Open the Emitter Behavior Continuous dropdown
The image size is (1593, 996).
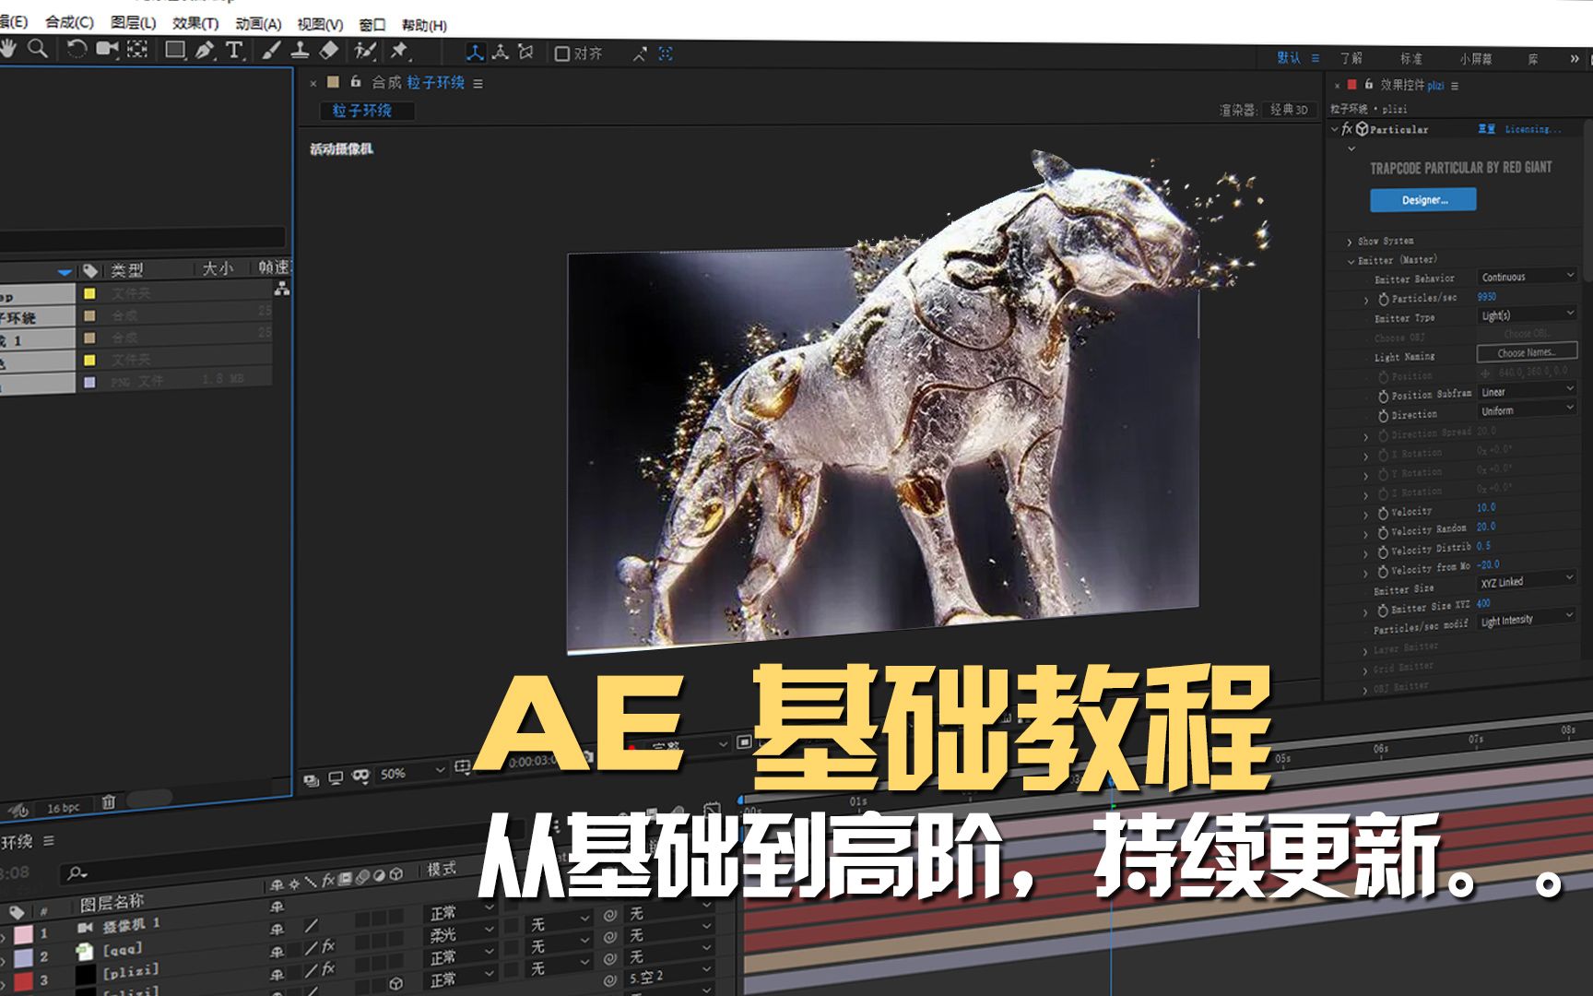tap(1527, 277)
